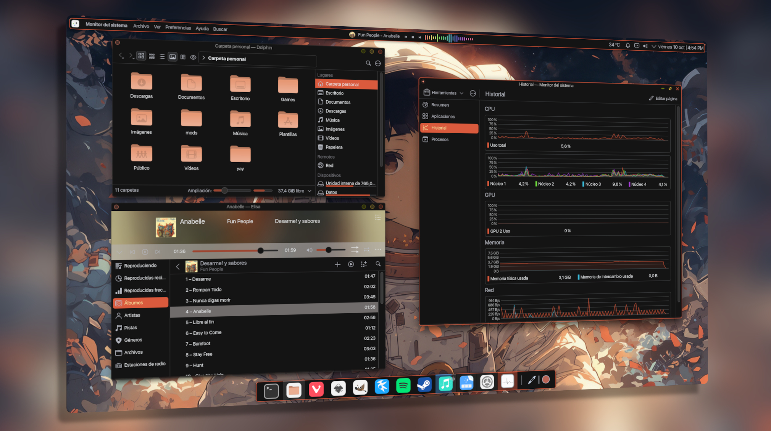Pause playback in Elisa player
771x431 pixels.
tap(145, 252)
